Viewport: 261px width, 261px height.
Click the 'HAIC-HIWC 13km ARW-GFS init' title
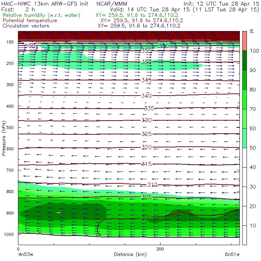(x=45, y=4)
